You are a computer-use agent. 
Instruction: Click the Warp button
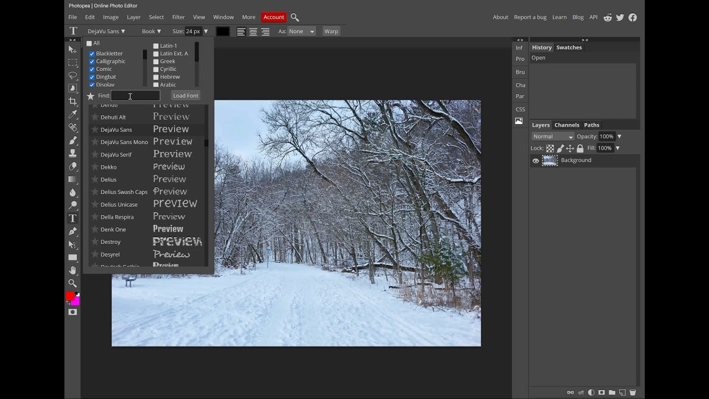coord(331,32)
